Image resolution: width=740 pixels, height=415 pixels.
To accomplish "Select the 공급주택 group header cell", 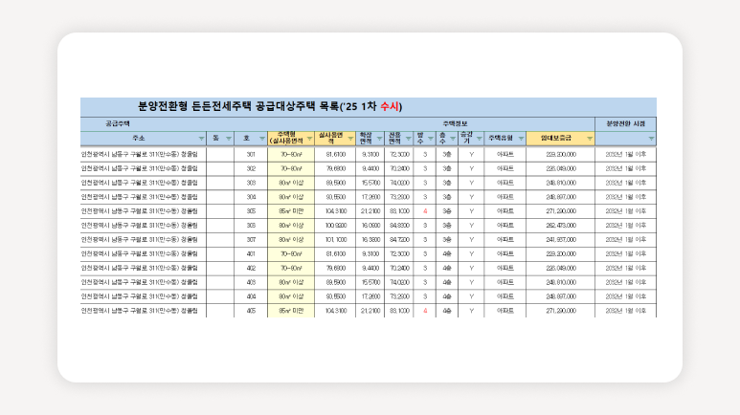I will [118, 123].
